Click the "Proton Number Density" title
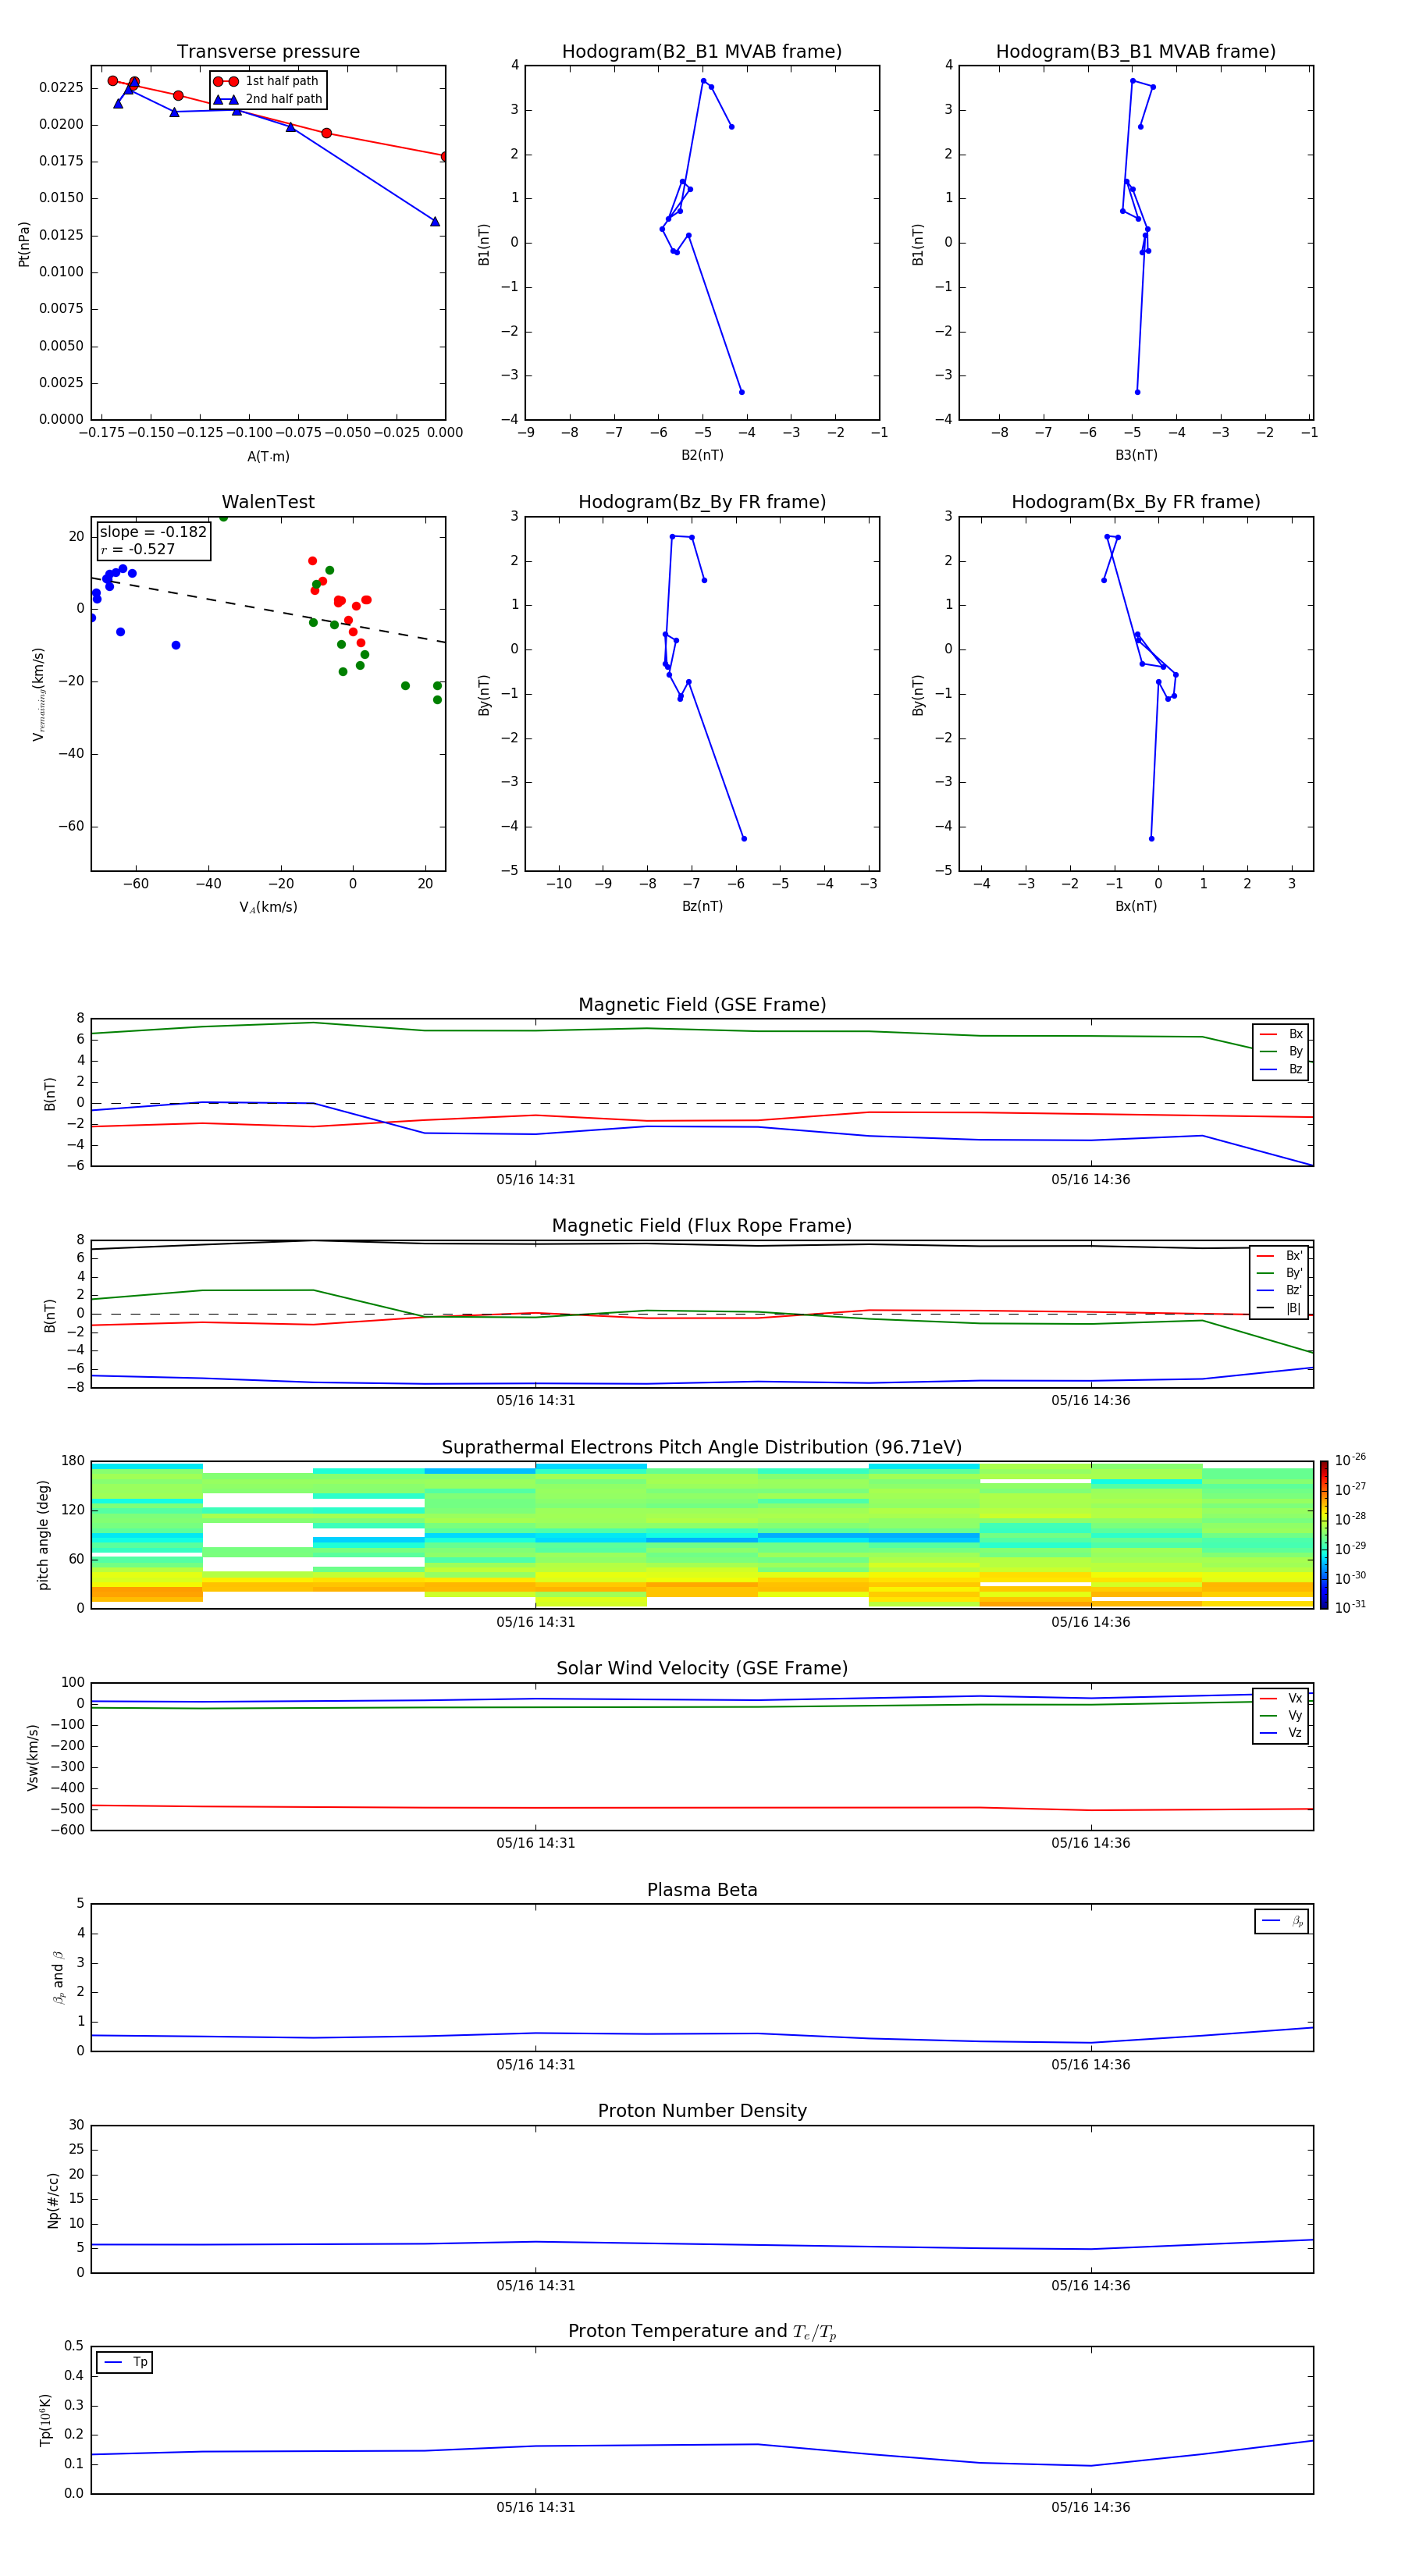 [x=702, y=2111]
